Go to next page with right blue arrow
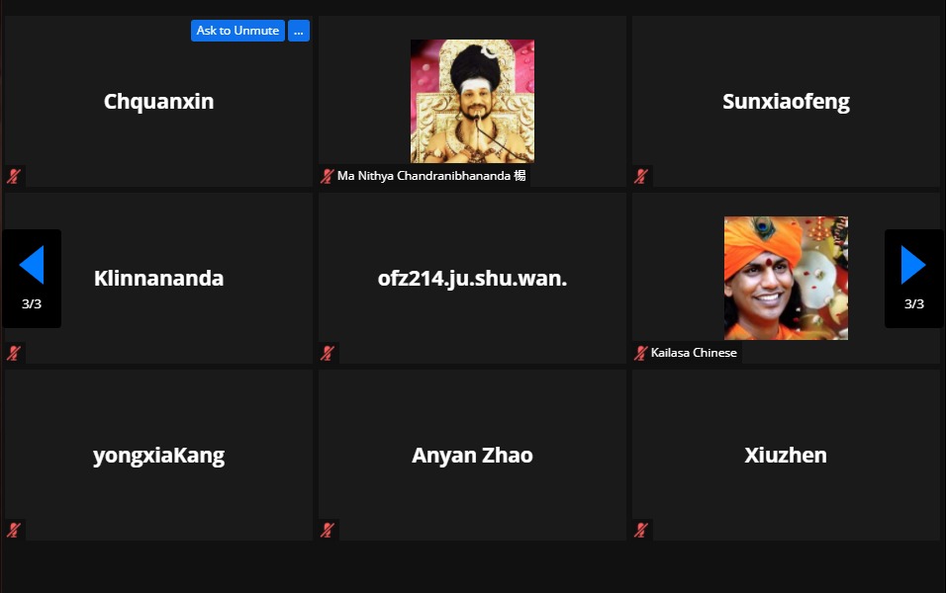Screen dimensions: 946x593 pos(913,266)
